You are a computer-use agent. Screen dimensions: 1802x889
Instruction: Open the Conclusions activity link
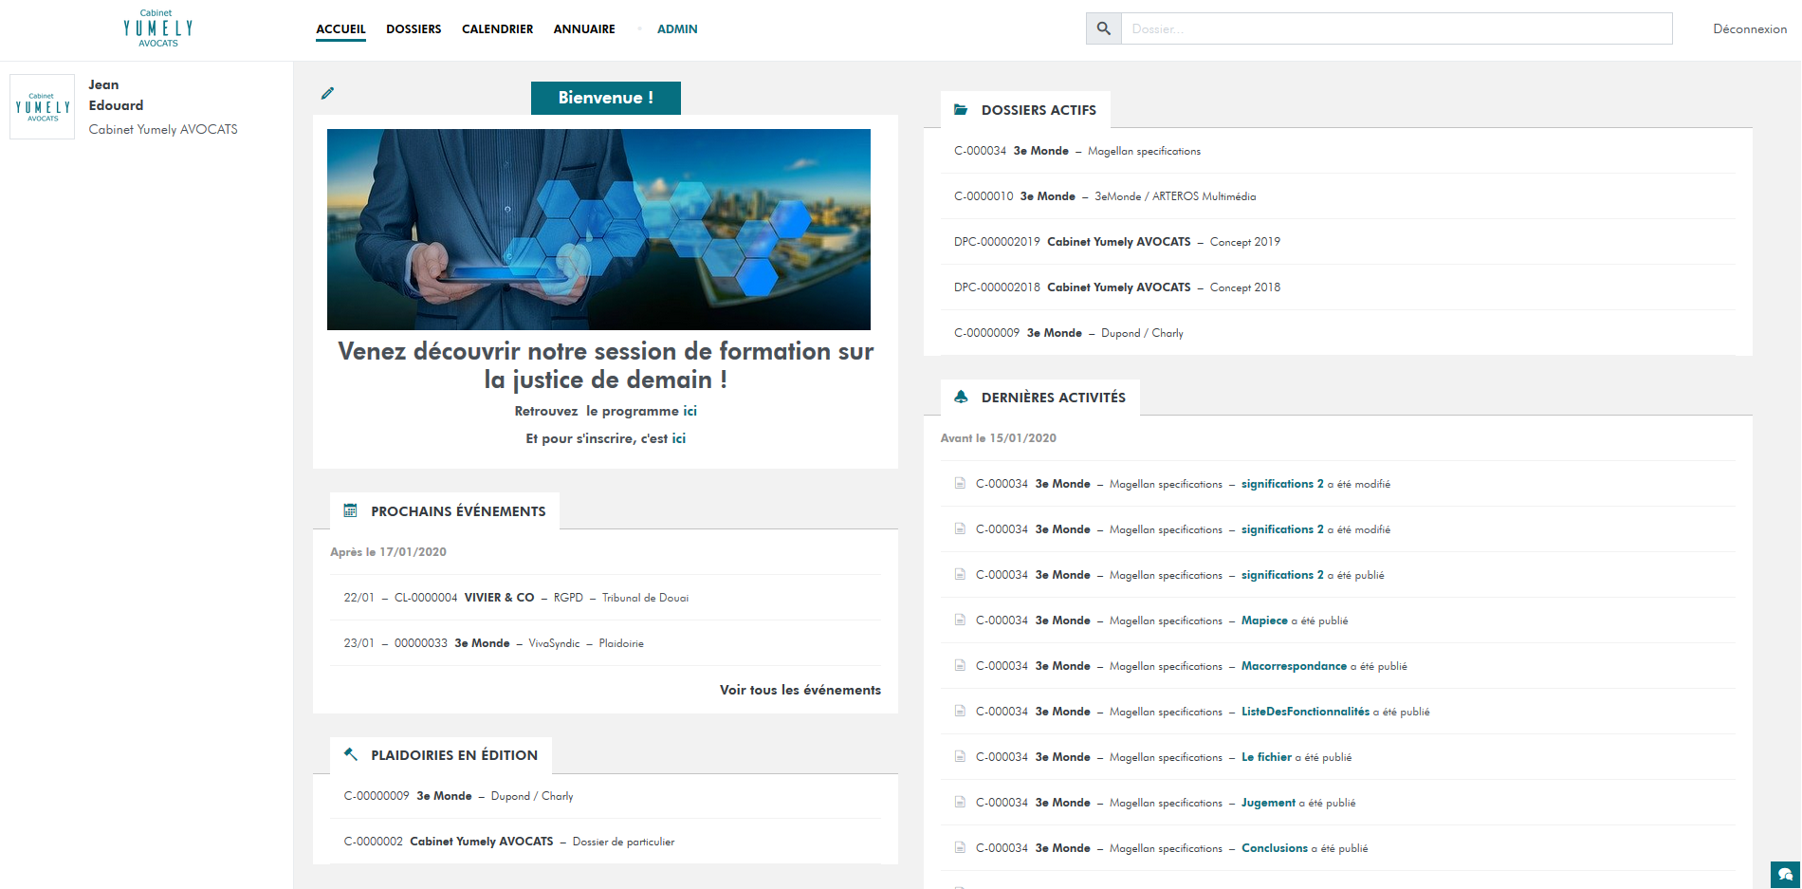(x=1275, y=848)
